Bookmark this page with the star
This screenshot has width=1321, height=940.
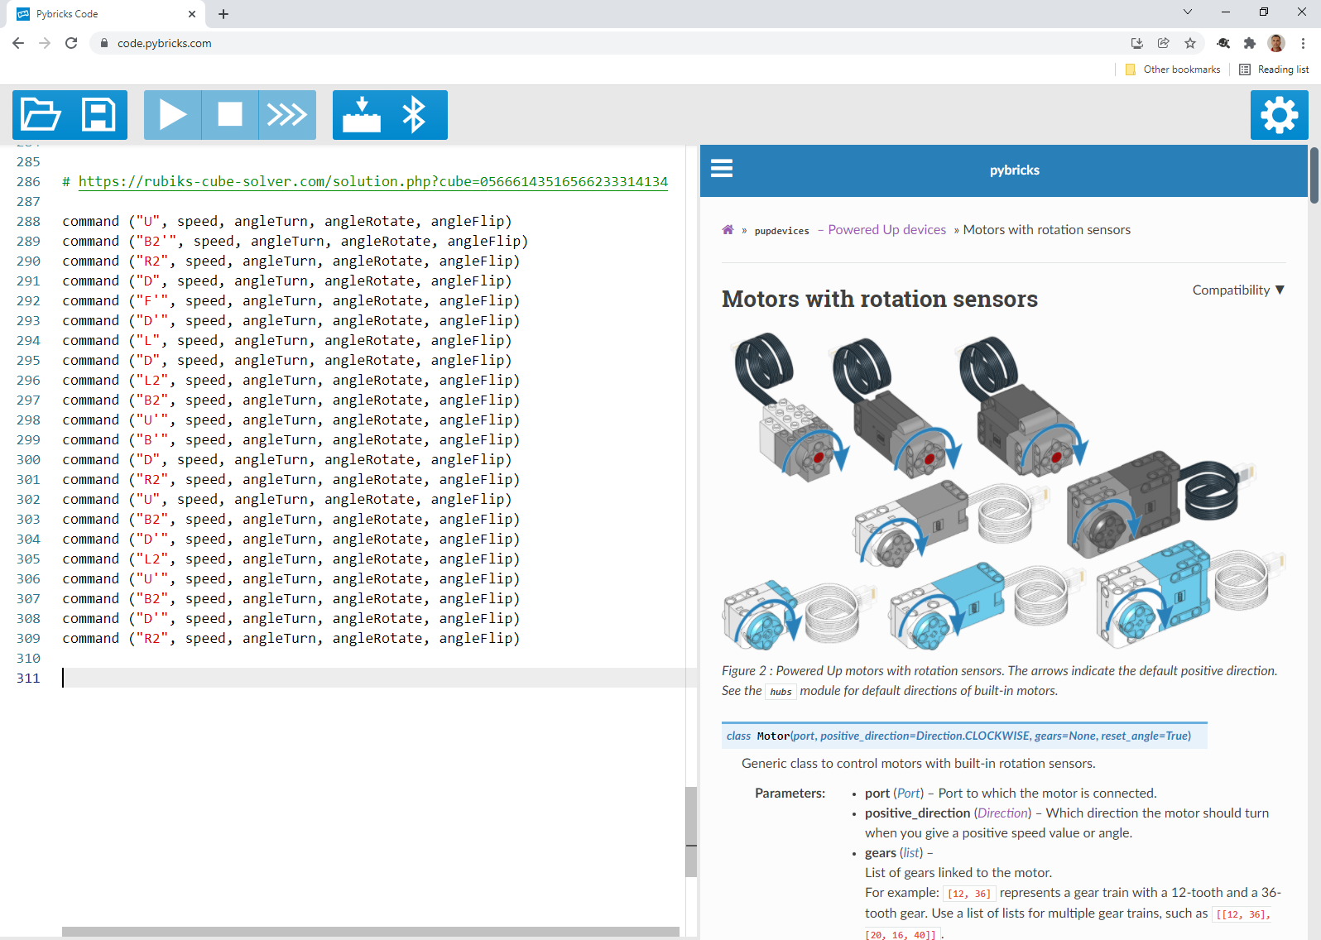[1190, 43]
